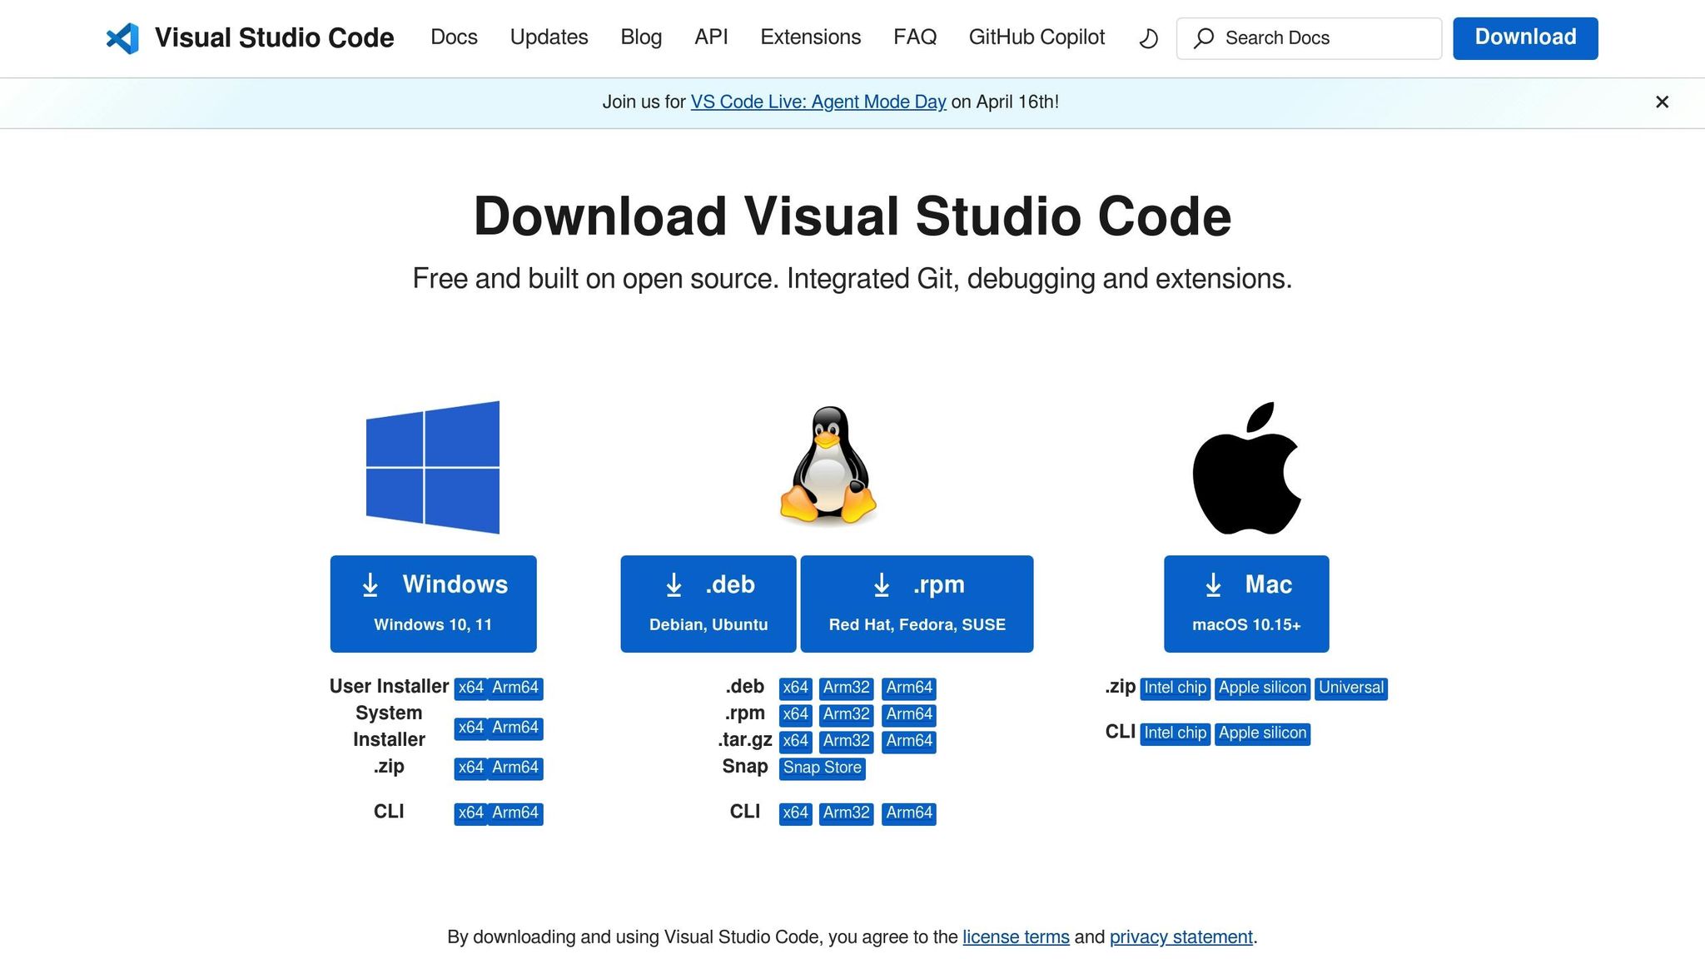Select Arm64 for Windows User Installer

pyautogui.click(x=515, y=688)
